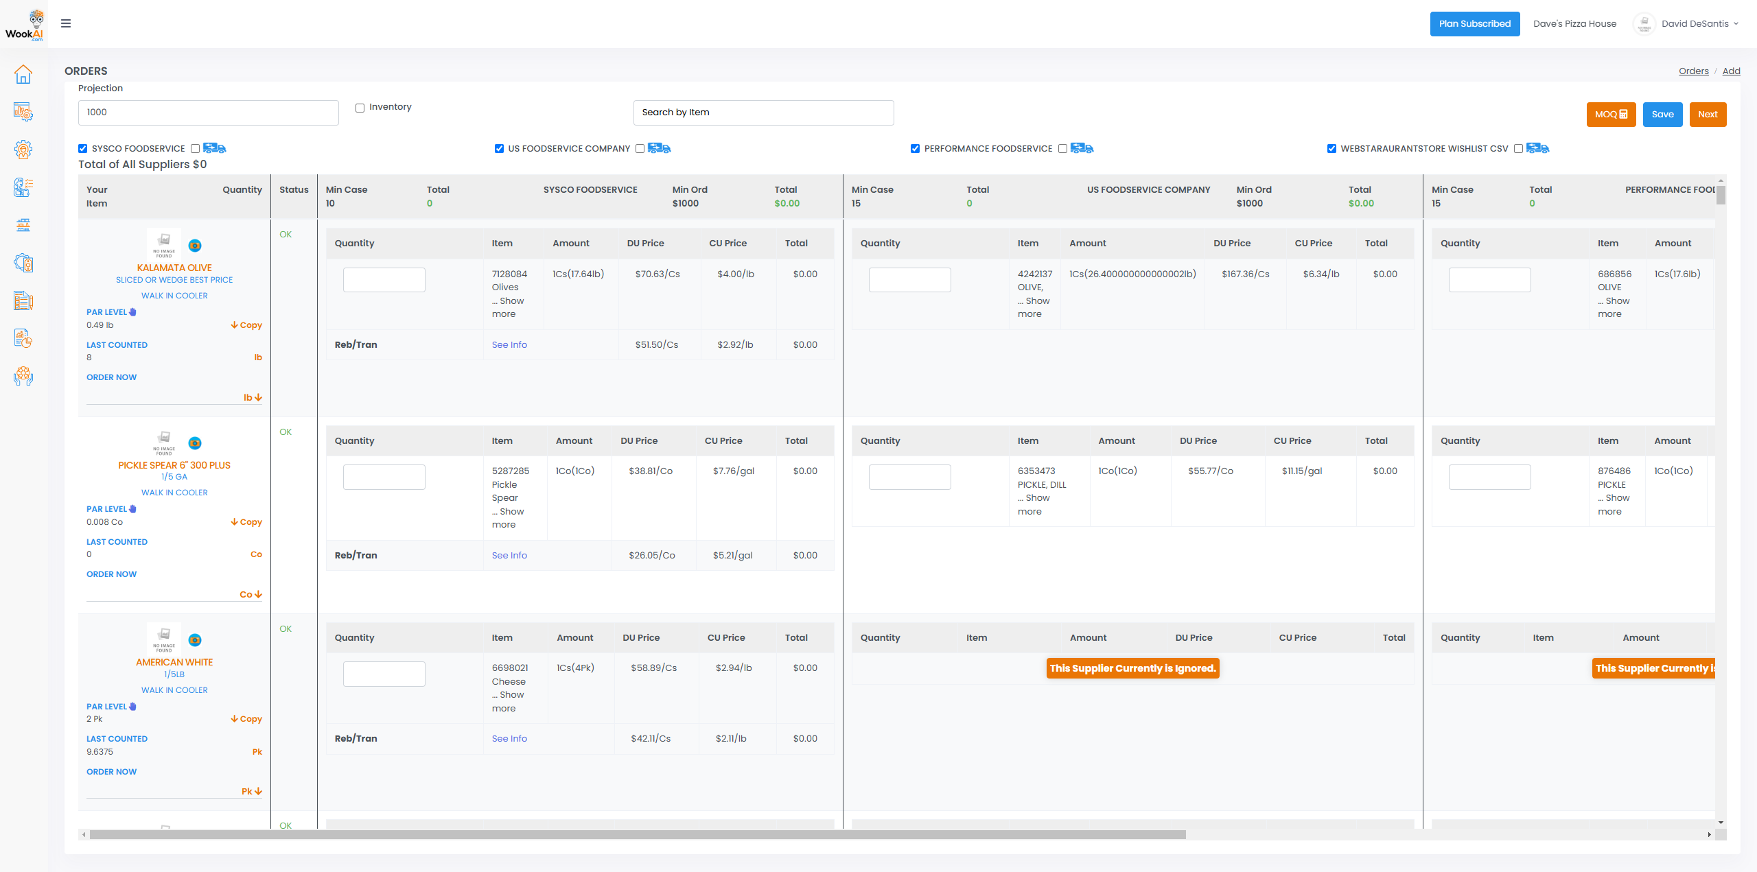This screenshot has width=1757, height=872.
Task: Toggle the Inventory checkbox
Action: click(360, 108)
